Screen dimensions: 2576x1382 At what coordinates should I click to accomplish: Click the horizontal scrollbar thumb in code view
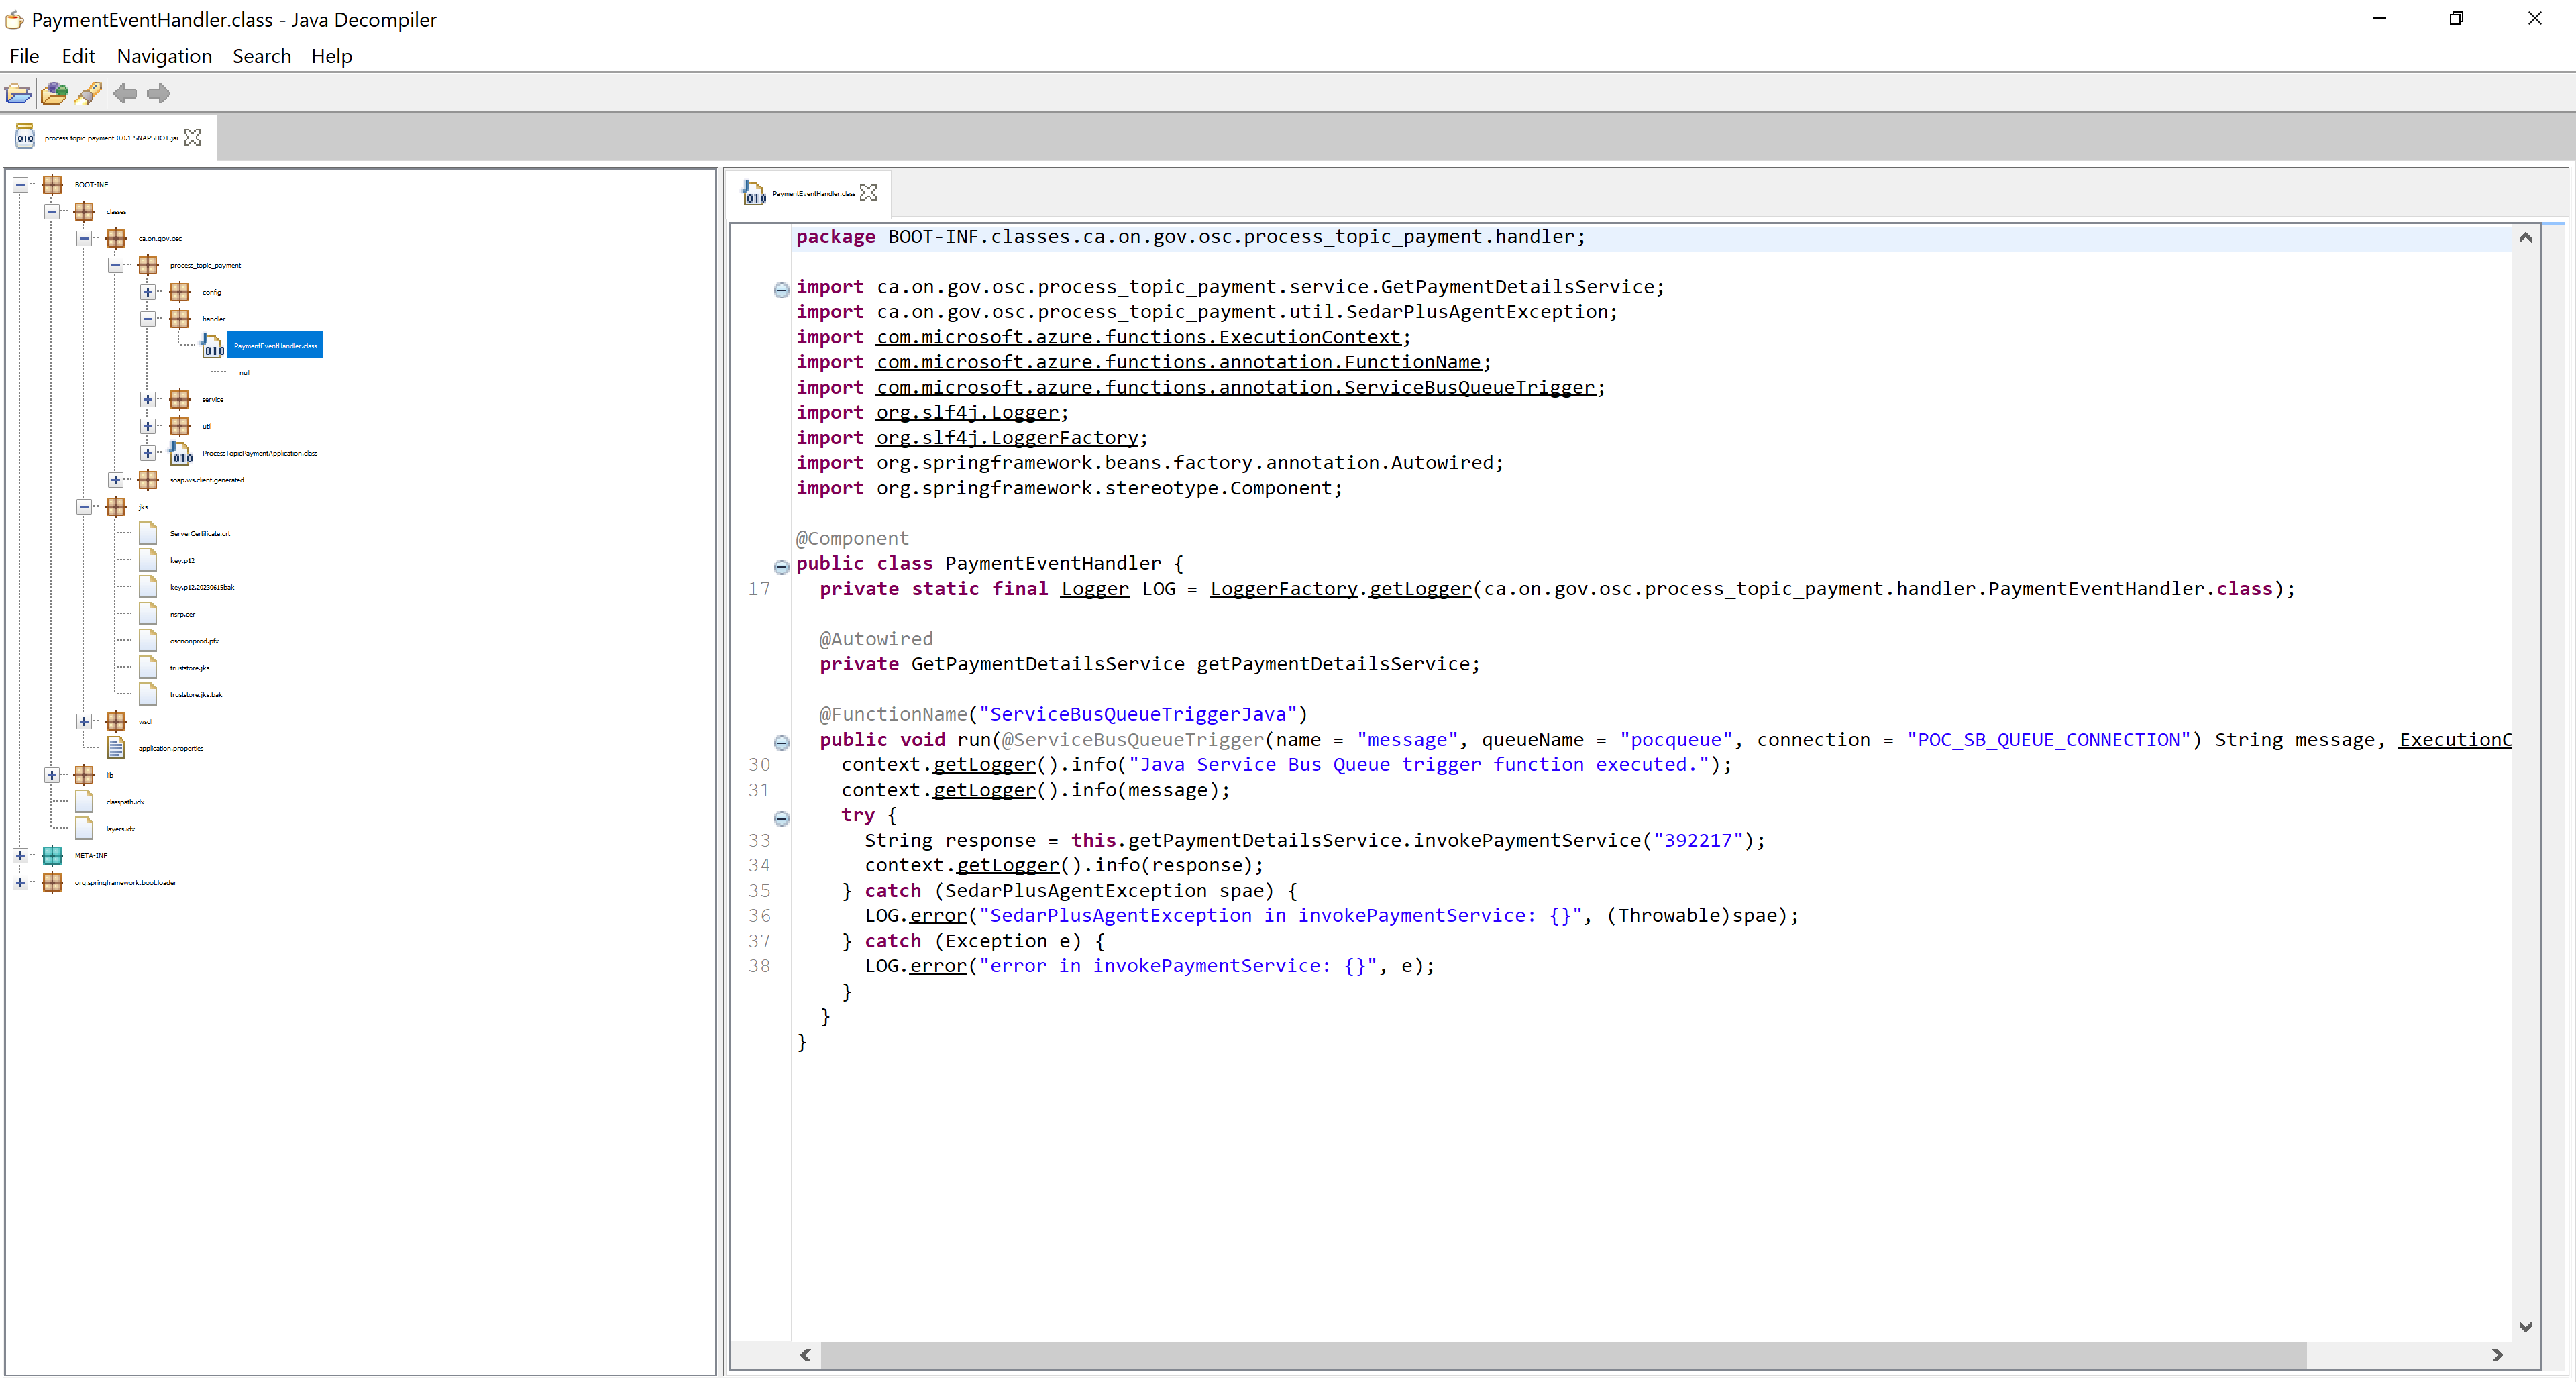point(1563,1355)
